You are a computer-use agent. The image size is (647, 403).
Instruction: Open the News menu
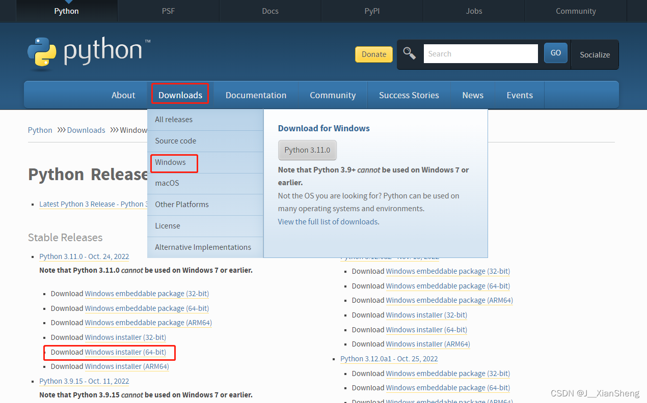pos(473,95)
